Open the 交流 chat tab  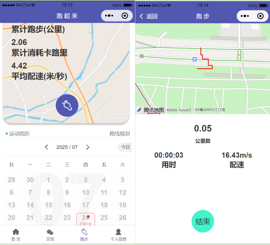pyautogui.click(x=50, y=235)
